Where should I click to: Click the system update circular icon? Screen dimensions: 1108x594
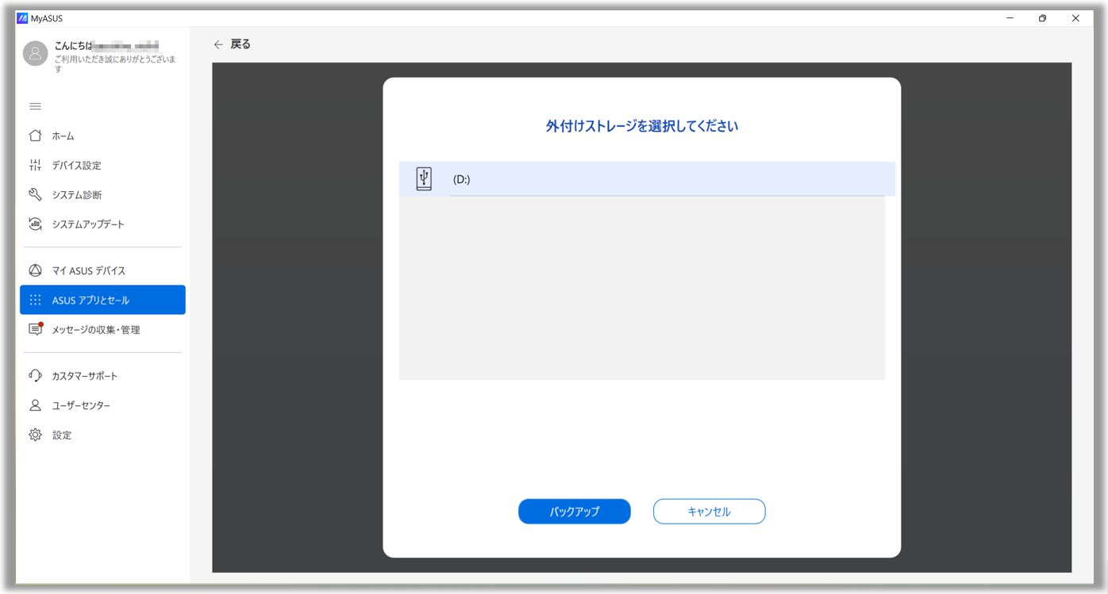click(x=35, y=224)
